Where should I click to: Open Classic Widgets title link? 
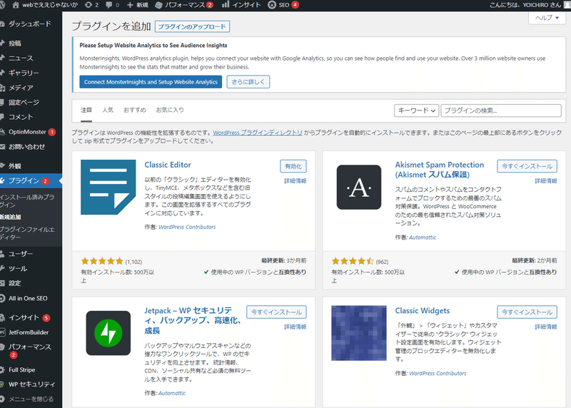423,311
